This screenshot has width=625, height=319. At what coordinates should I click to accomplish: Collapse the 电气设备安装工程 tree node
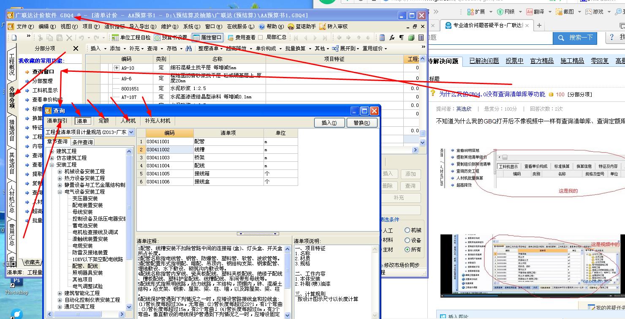(x=60, y=192)
